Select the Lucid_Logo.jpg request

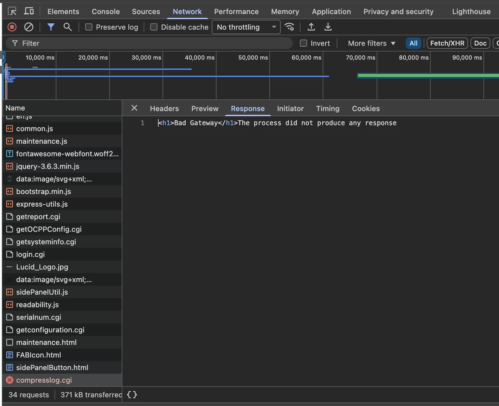pyautogui.click(x=62, y=267)
